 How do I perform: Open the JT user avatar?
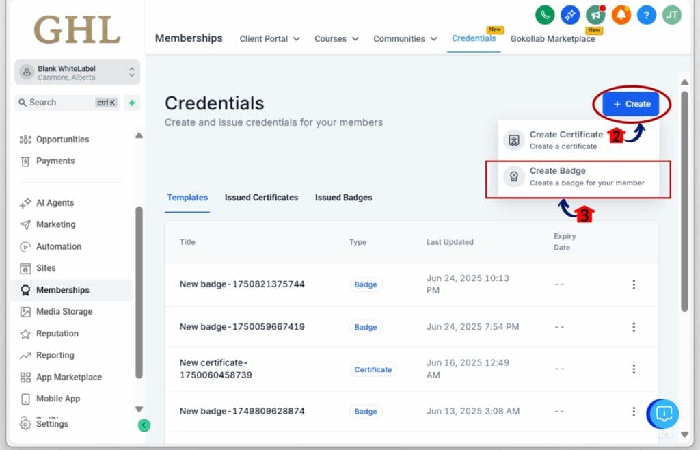point(672,15)
